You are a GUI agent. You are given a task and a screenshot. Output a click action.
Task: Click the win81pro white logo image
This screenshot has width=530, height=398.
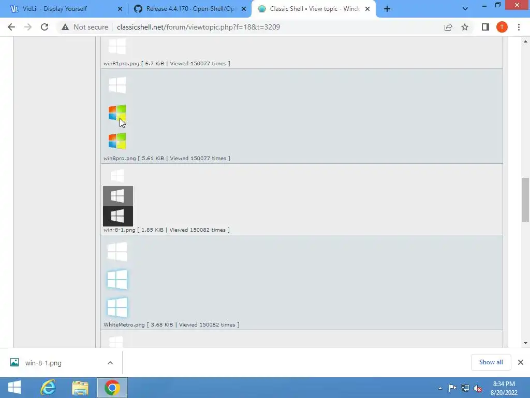click(117, 46)
